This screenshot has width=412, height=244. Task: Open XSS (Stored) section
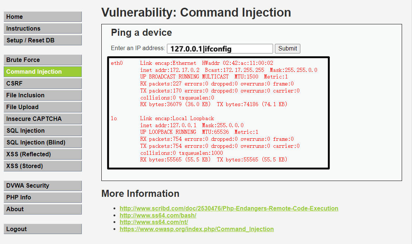click(x=43, y=166)
